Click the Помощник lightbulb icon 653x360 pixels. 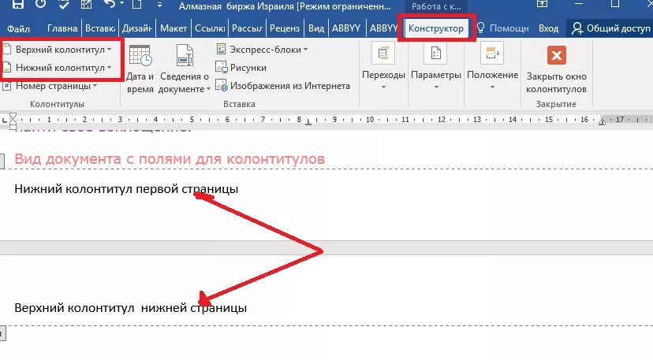coord(480,28)
